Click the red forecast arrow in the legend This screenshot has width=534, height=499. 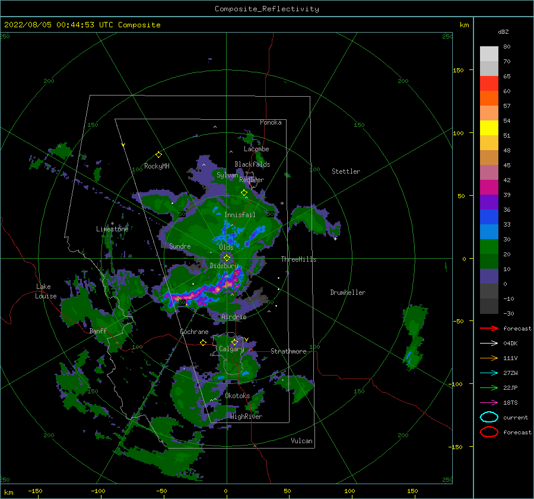tap(489, 328)
